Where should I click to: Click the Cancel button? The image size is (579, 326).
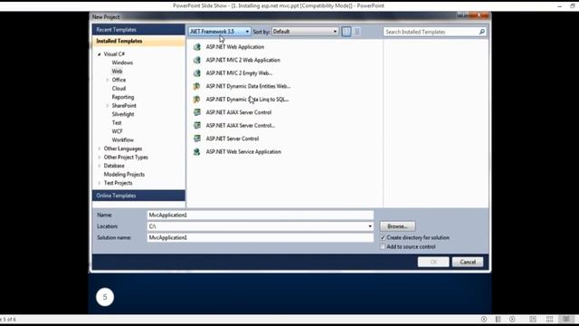pos(468,262)
